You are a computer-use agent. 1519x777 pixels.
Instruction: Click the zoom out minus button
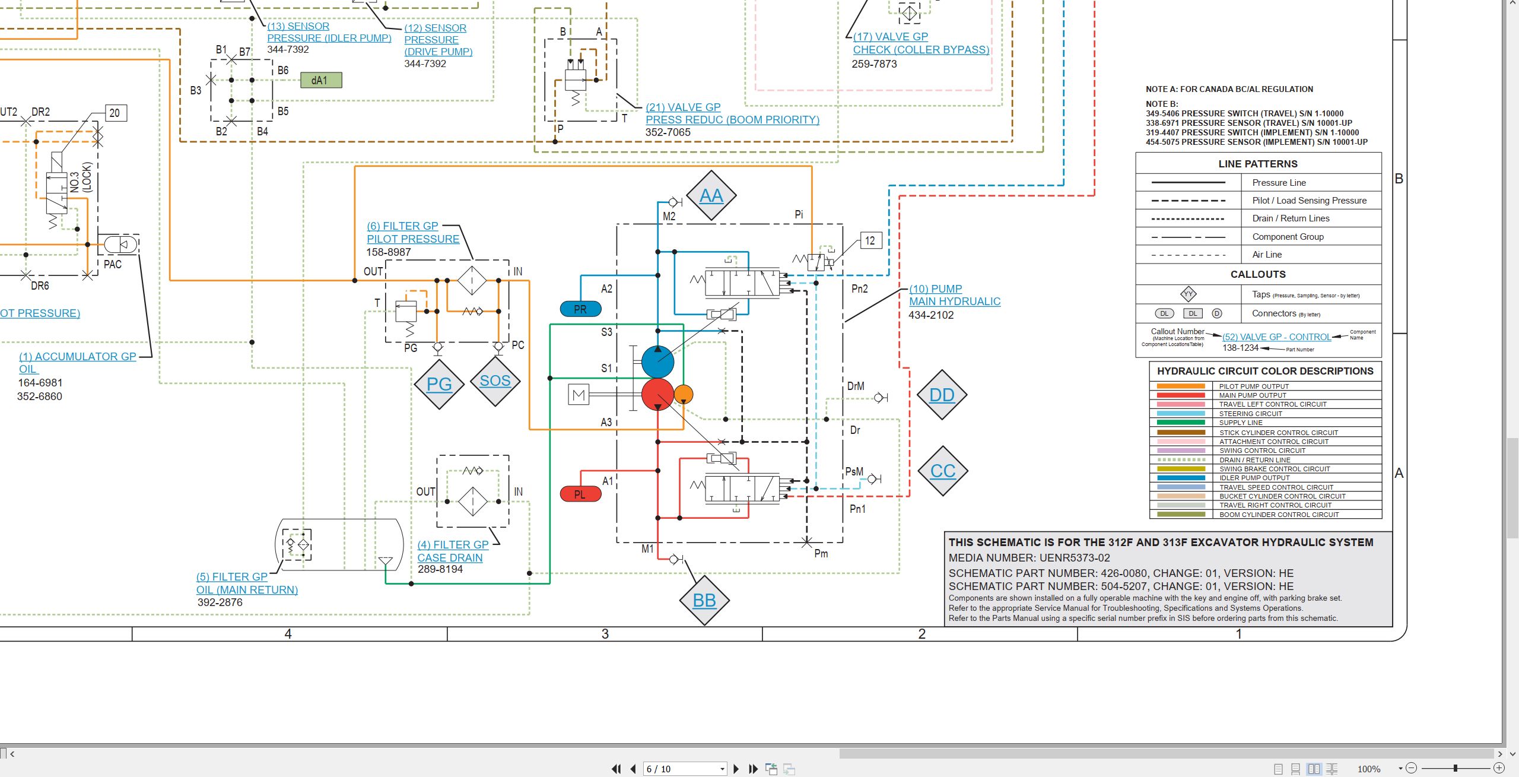(1412, 768)
